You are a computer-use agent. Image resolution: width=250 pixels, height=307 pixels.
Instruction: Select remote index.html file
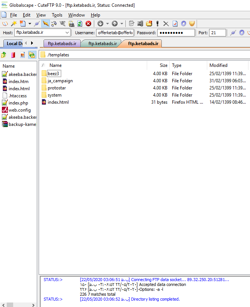click(58, 102)
